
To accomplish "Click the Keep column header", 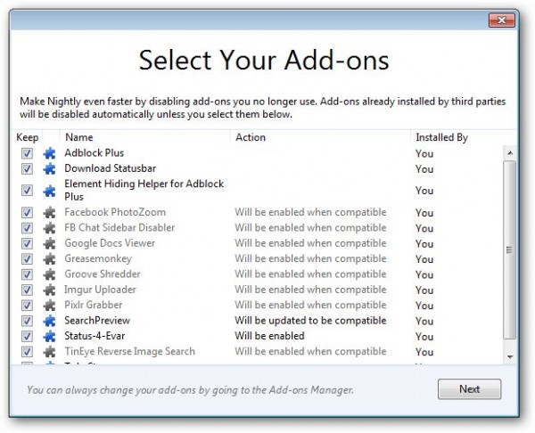I will (x=27, y=137).
